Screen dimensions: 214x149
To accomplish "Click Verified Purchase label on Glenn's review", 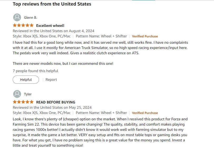I will coord(145,36).
